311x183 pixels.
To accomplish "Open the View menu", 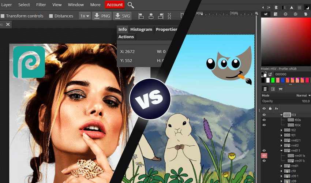I will pos(57,4).
